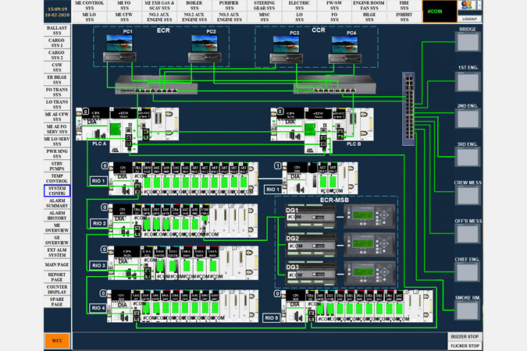
Task: Open ER BILGE SYS from sidebar
Action: pos(57,80)
